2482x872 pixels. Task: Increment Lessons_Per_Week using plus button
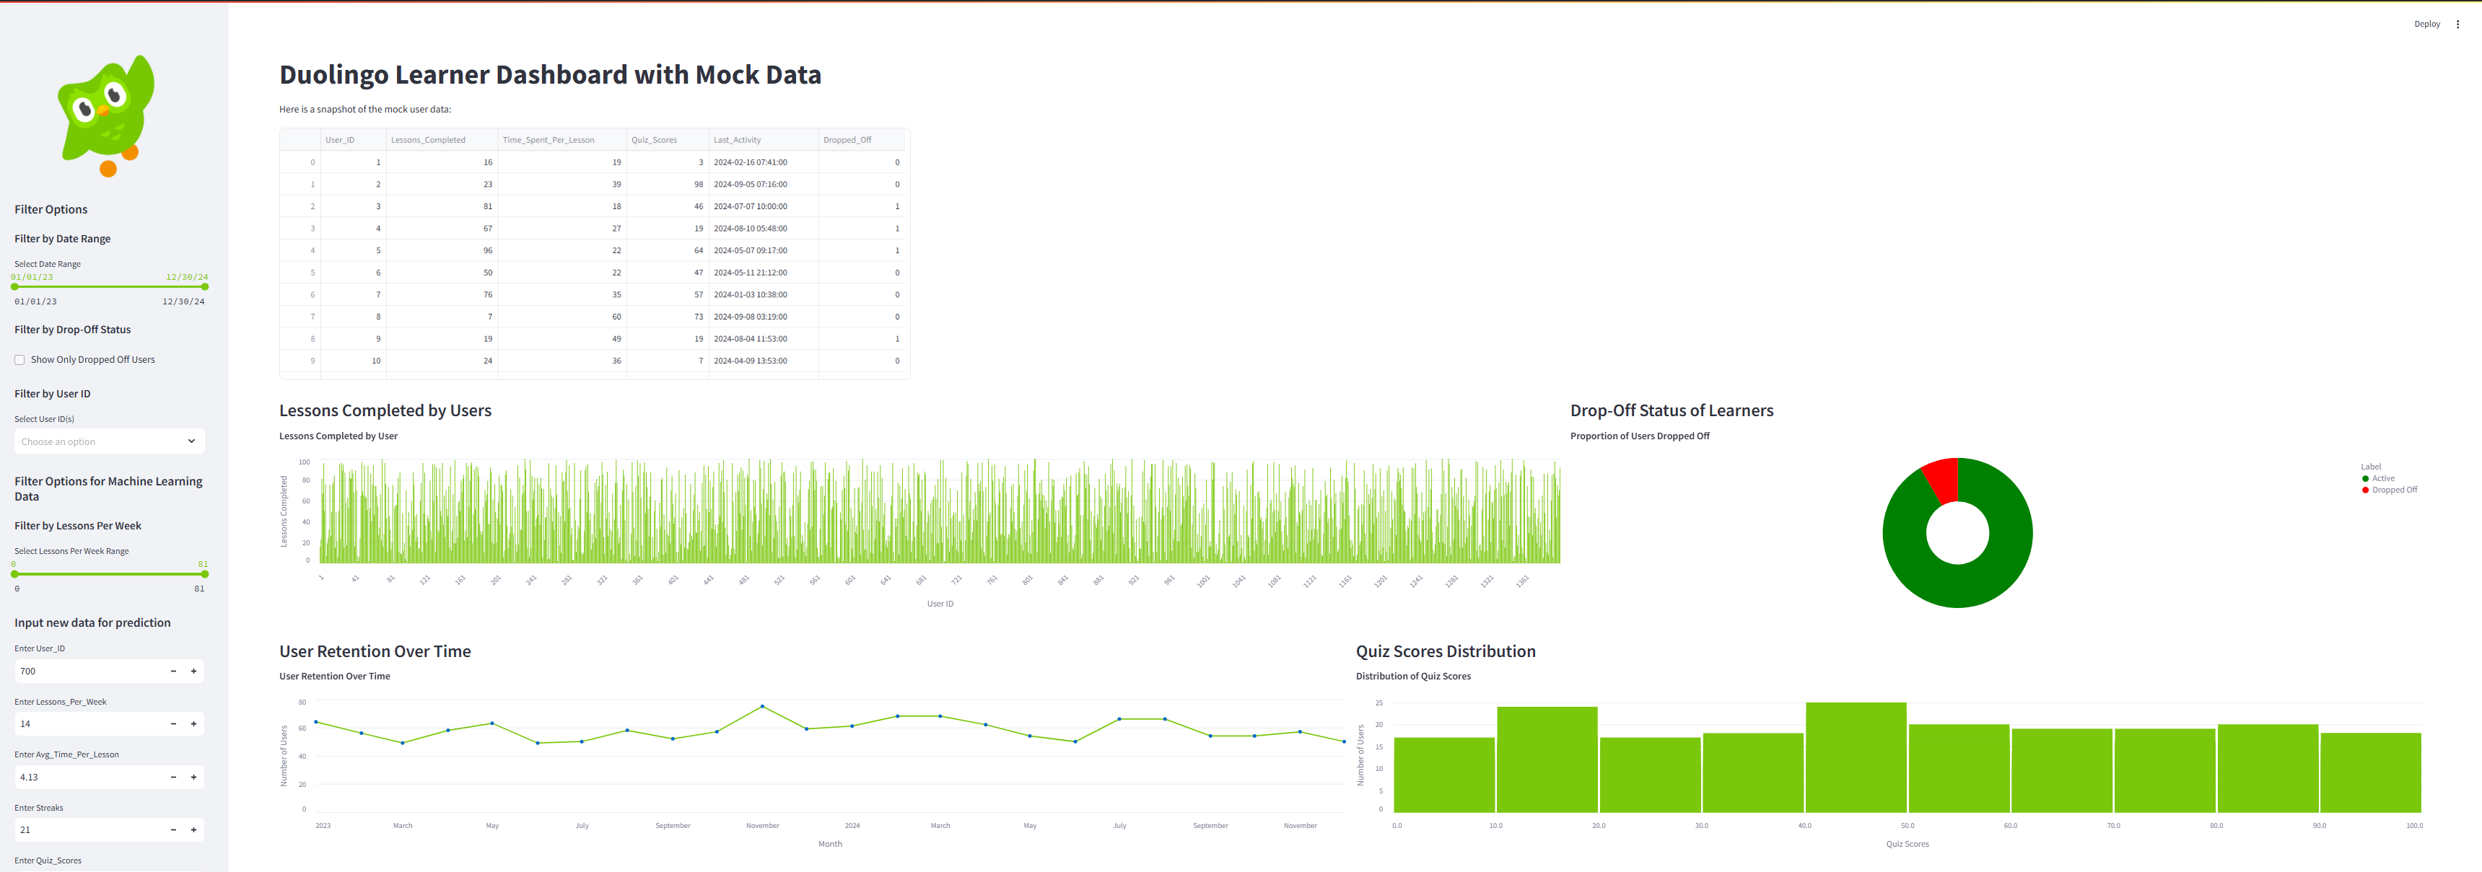[193, 723]
